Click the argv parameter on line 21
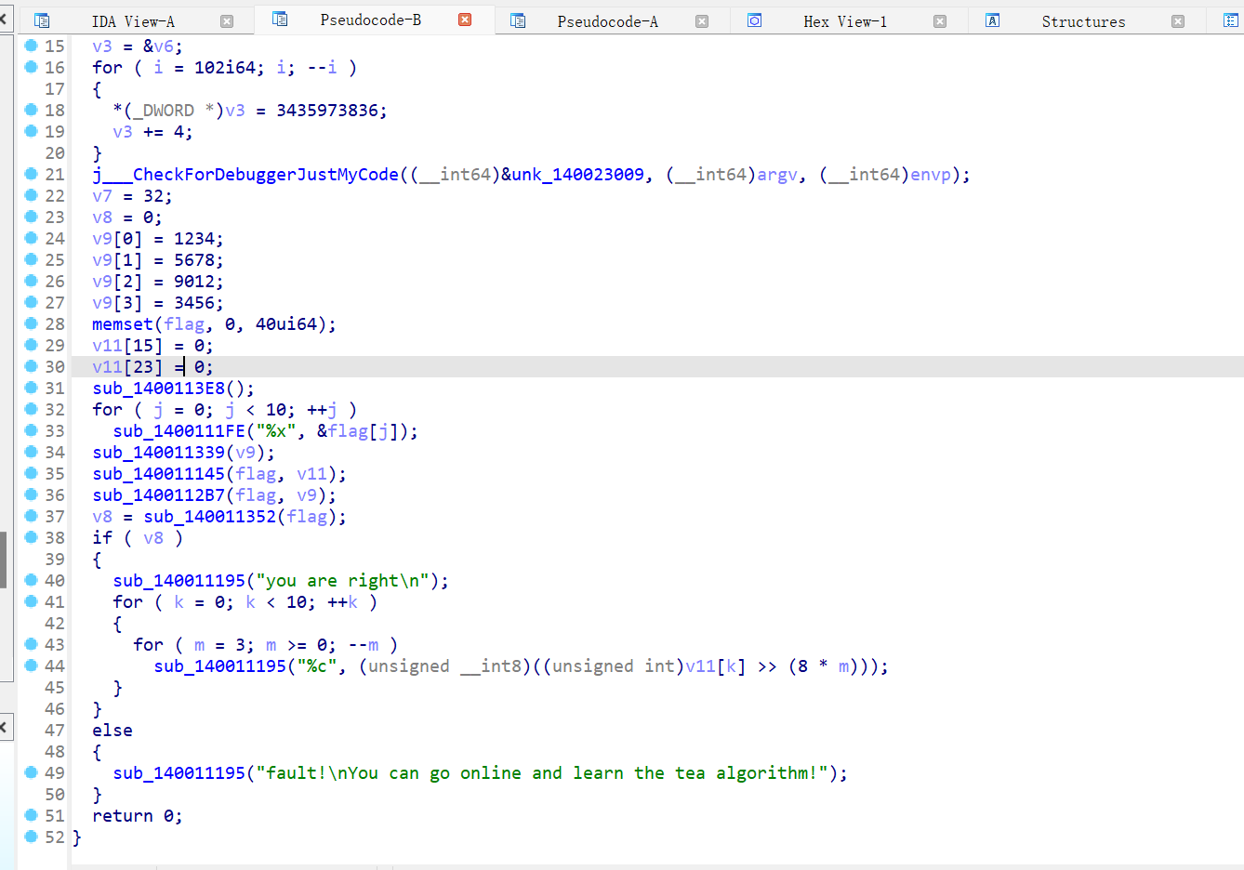 pyautogui.click(x=777, y=175)
